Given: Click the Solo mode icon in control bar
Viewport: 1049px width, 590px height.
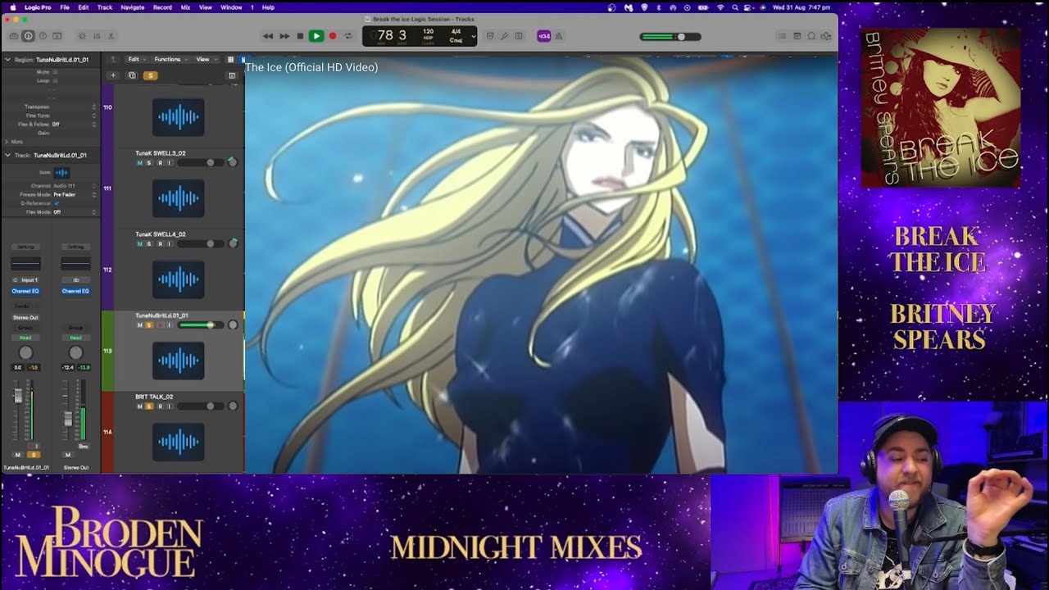Looking at the screenshot, I should click(520, 36).
